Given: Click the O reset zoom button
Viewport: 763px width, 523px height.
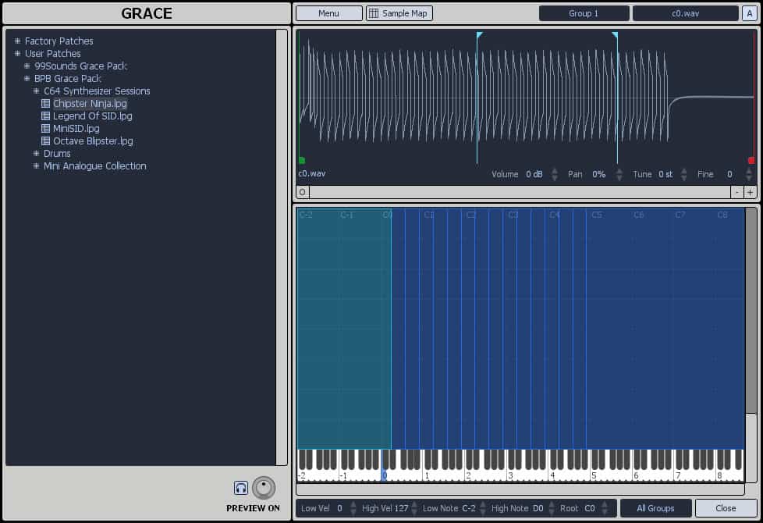Looking at the screenshot, I should (303, 192).
